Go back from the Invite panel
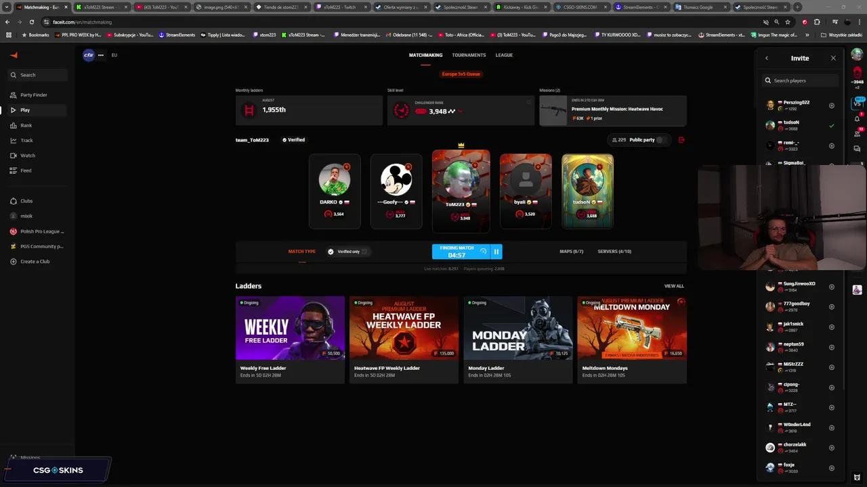 (x=767, y=58)
